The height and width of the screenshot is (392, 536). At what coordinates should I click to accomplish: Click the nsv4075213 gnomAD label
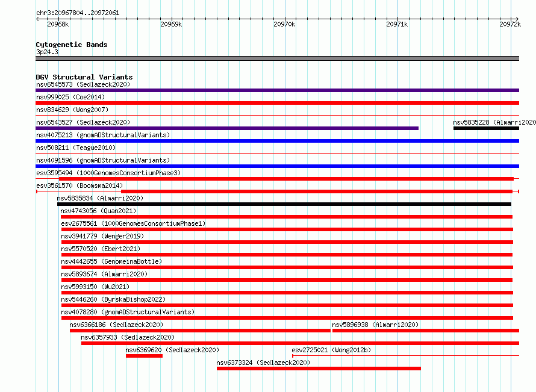pos(103,135)
